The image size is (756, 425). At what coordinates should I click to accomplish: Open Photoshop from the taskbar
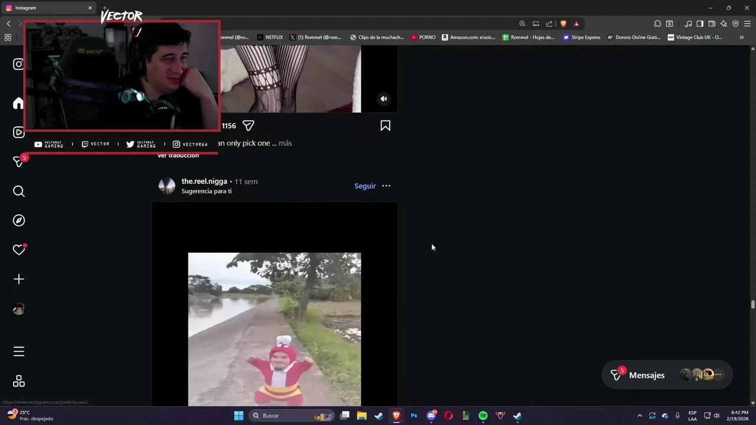(x=414, y=416)
